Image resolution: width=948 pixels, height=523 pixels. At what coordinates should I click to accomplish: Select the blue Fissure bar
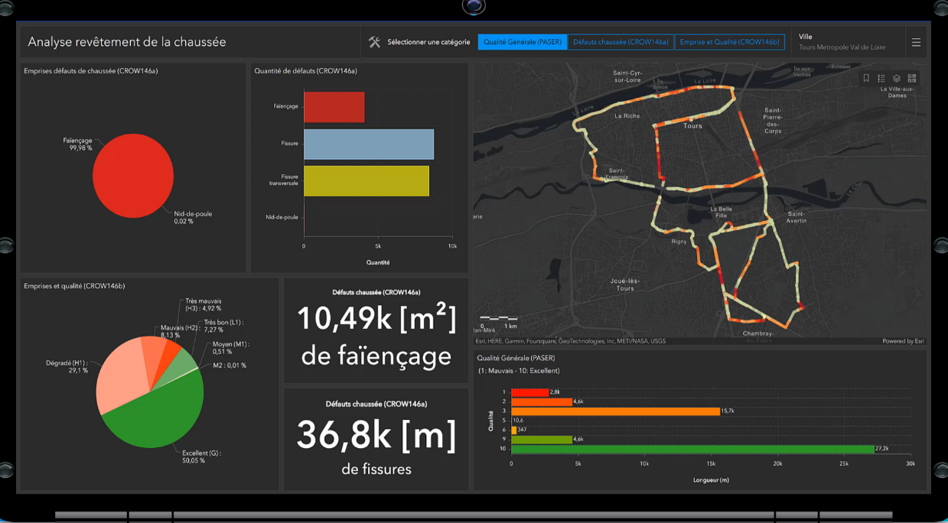pyautogui.click(x=368, y=144)
